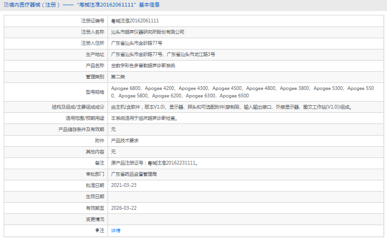The width and height of the screenshot is (387, 240).
Task: Click the 结构及组成/主要组成成分 label
Action: [x=78, y=107]
